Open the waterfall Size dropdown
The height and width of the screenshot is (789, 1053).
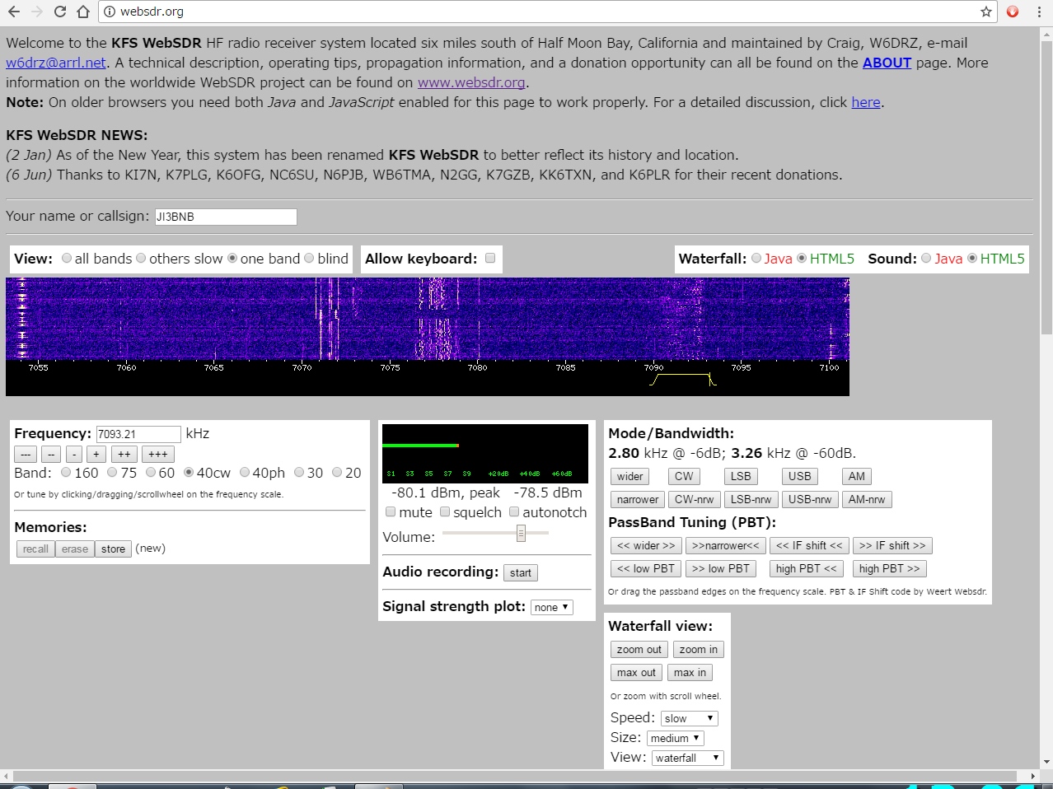[675, 738]
